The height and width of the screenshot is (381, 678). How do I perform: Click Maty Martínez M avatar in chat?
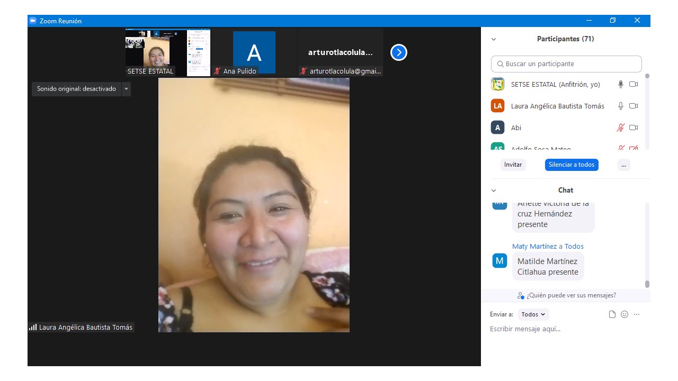click(499, 261)
